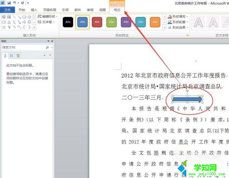The width and height of the screenshot is (229, 178).
Task: Expand the shapes gallery More arrow
Action: pyautogui.click(x=34, y=27)
